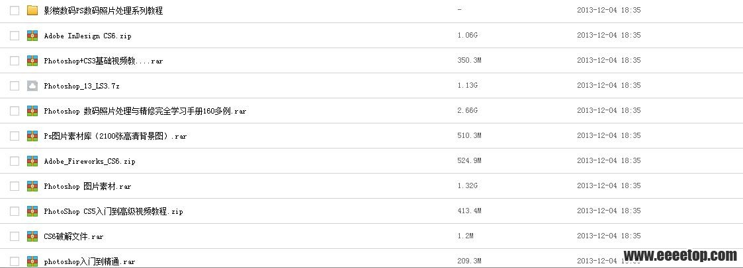This screenshot has height=268, width=743.
Task: Click the Photoshop 图片素材.rar file name
Action: coord(87,186)
